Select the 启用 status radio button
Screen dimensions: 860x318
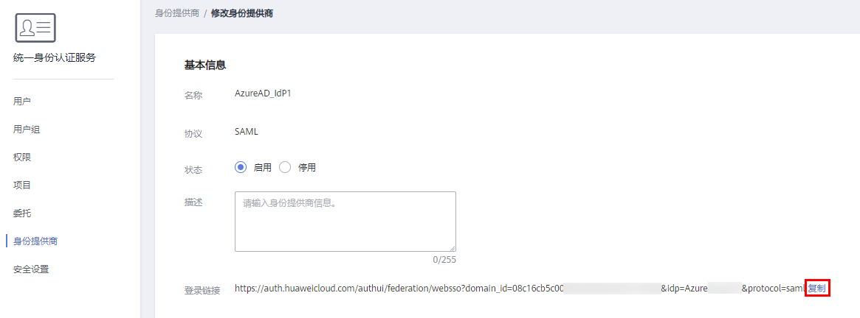pyautogui.click(x=240, y=168)
